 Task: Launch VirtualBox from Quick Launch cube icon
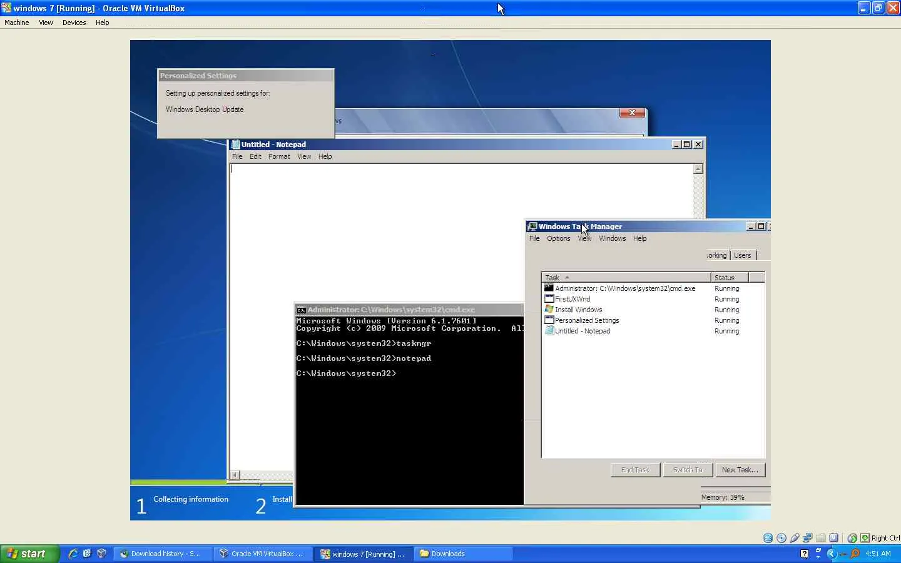(101, 554)
